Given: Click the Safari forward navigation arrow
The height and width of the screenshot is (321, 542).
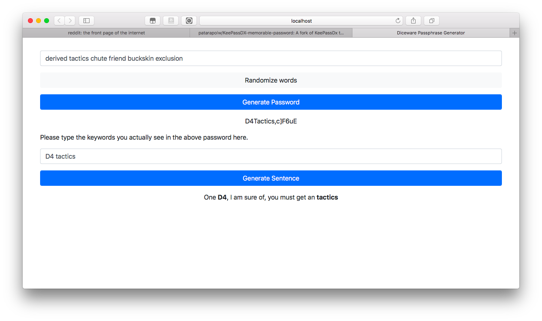Looking at the screenshot, I should 70,21.
